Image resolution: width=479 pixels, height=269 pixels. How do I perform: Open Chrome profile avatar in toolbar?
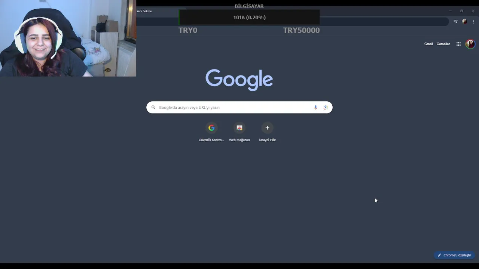[x=464, y=22]
